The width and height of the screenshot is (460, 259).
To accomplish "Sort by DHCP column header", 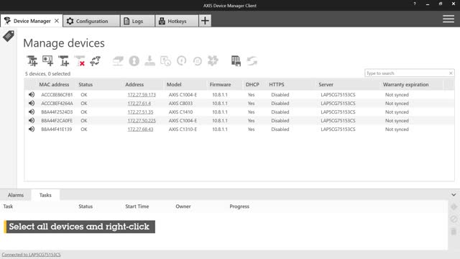I will pos(252,85).
